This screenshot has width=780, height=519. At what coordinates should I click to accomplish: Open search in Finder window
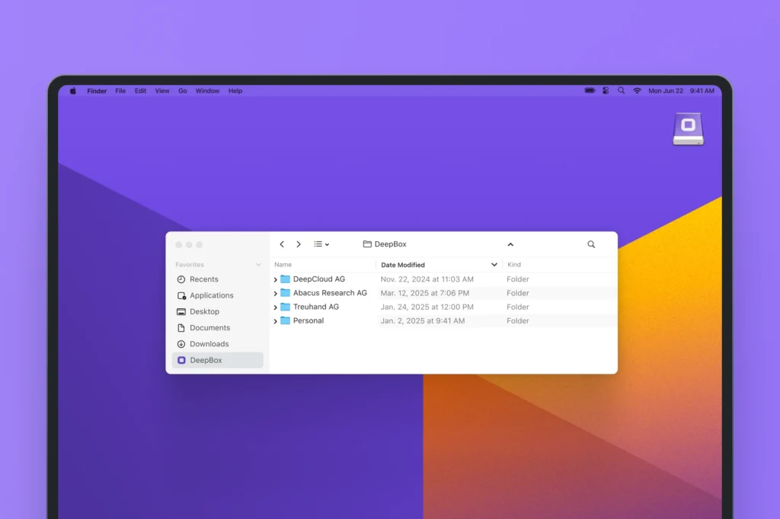(591, 244)
